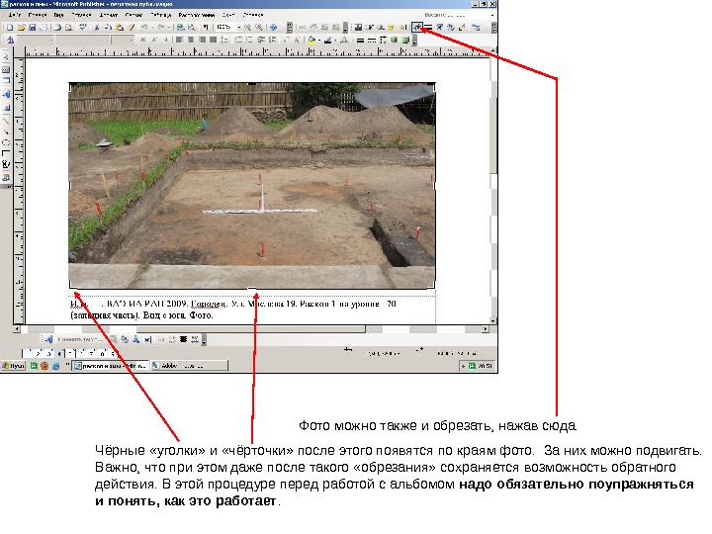Undo the last action

144,28
